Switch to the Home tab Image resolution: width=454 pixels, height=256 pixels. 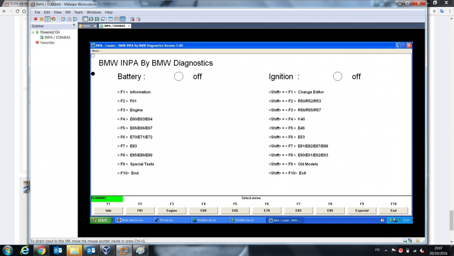pos(86,26)
